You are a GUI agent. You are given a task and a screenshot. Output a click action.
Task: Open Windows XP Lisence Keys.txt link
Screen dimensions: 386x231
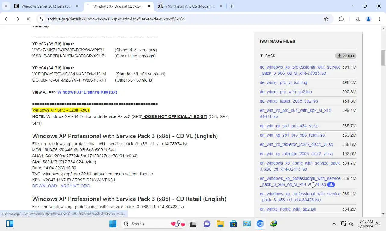(87, 92)
